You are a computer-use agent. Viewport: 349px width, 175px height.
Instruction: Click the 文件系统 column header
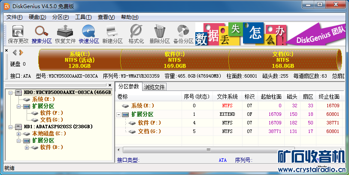point(227,97)
